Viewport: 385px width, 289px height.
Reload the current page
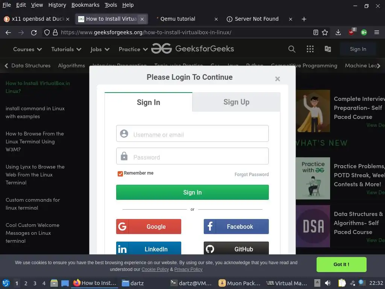click(34, 32)
